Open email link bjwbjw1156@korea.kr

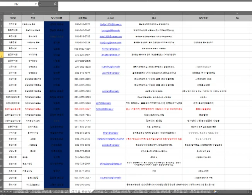click(111, 24)
